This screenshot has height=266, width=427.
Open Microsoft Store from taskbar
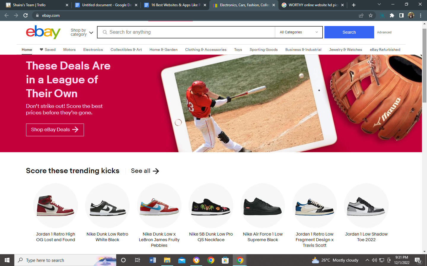click(225, 260)
